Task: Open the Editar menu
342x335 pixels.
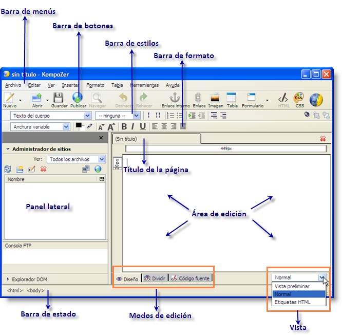Action: coord(34,85)
